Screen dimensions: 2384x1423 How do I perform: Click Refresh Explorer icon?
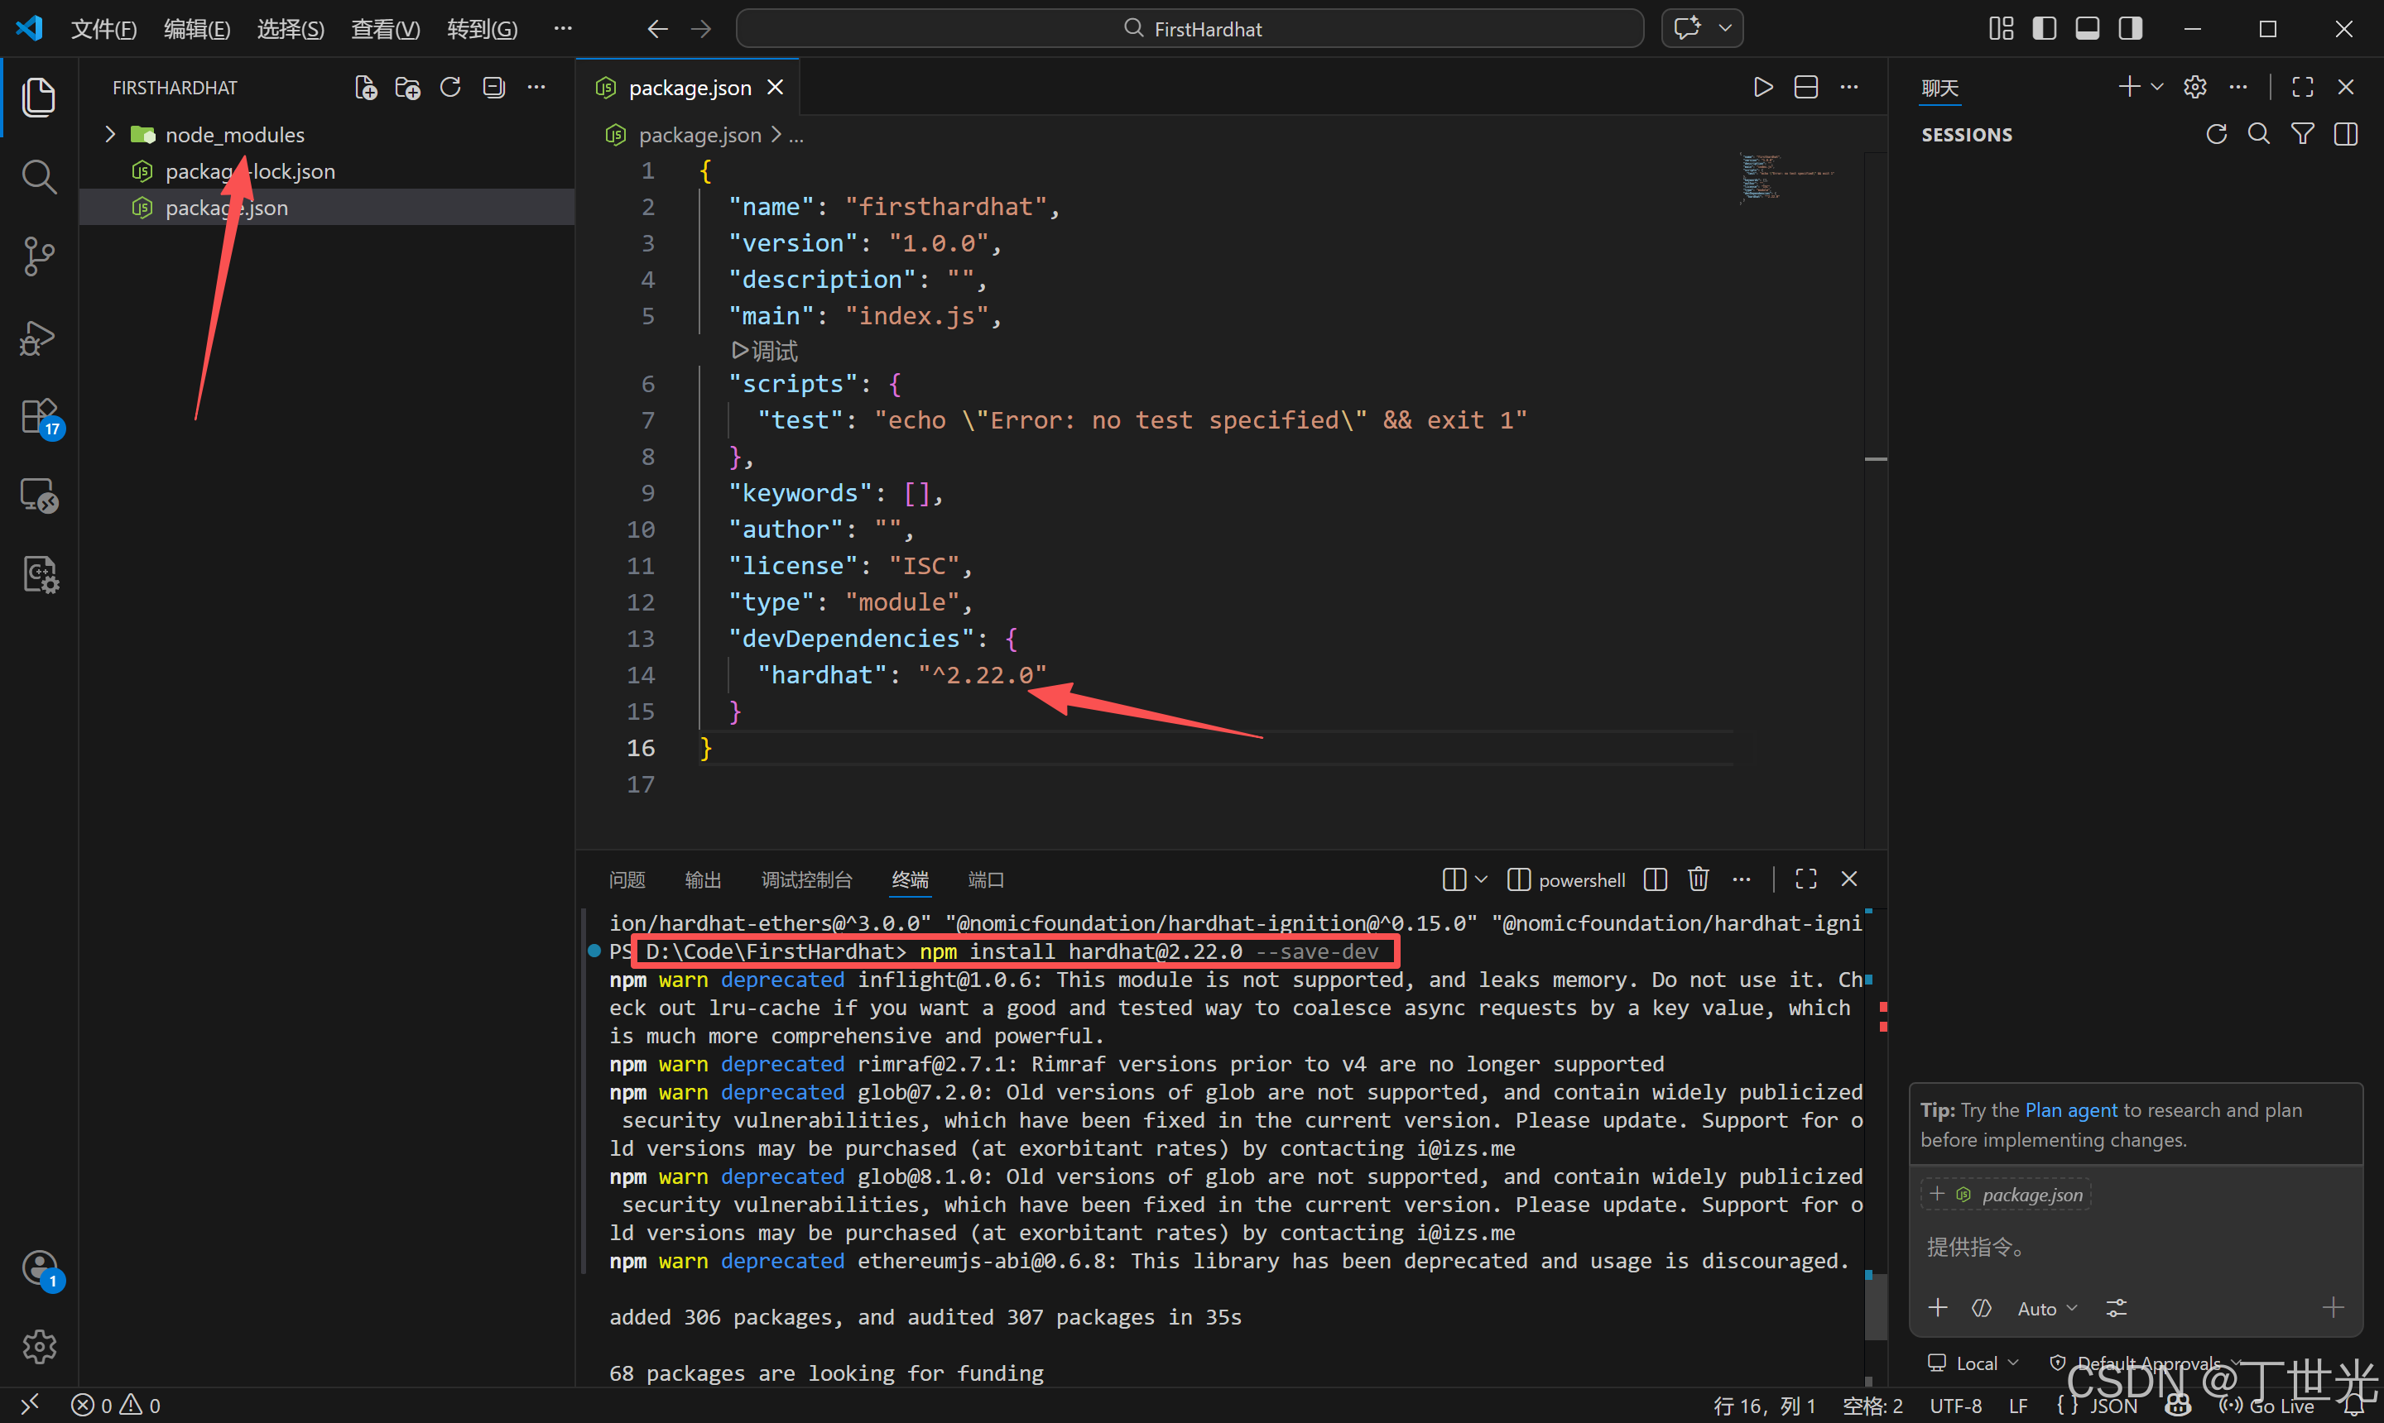450,87
